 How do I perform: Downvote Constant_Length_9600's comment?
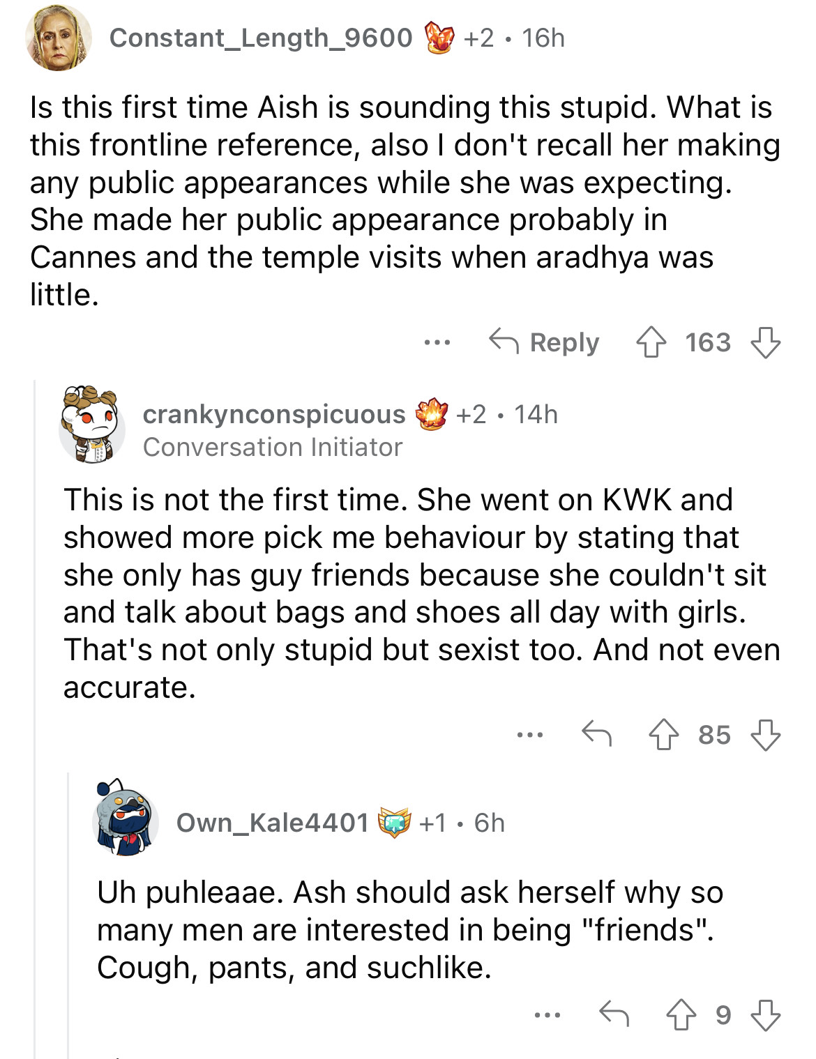point(765,343)
